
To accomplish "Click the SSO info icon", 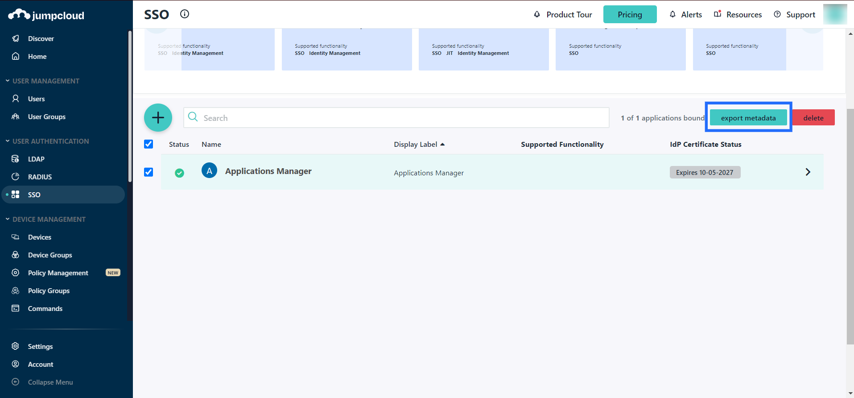I will pyautogui.click(x=185, y=14).
